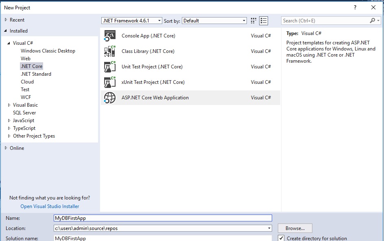
Task: Click the xUnit Test Project template icon
Action: [110, 82]
